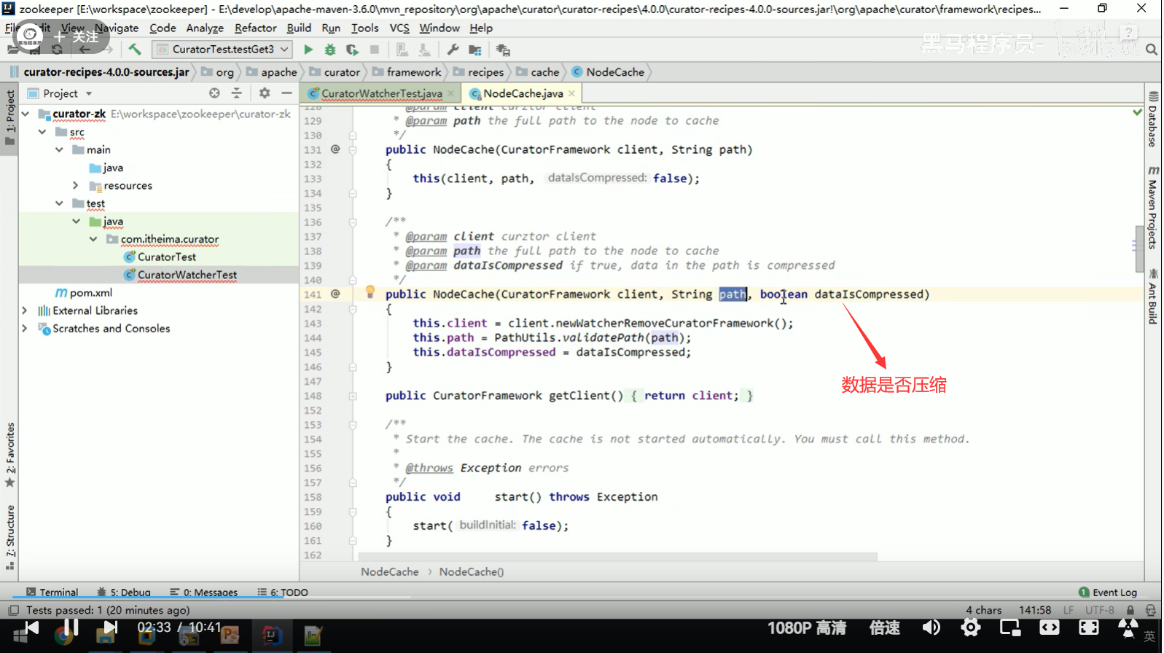Screen dimensions: 1164x653
Task: Skip to the next video
Action: [x=110, y=627]
